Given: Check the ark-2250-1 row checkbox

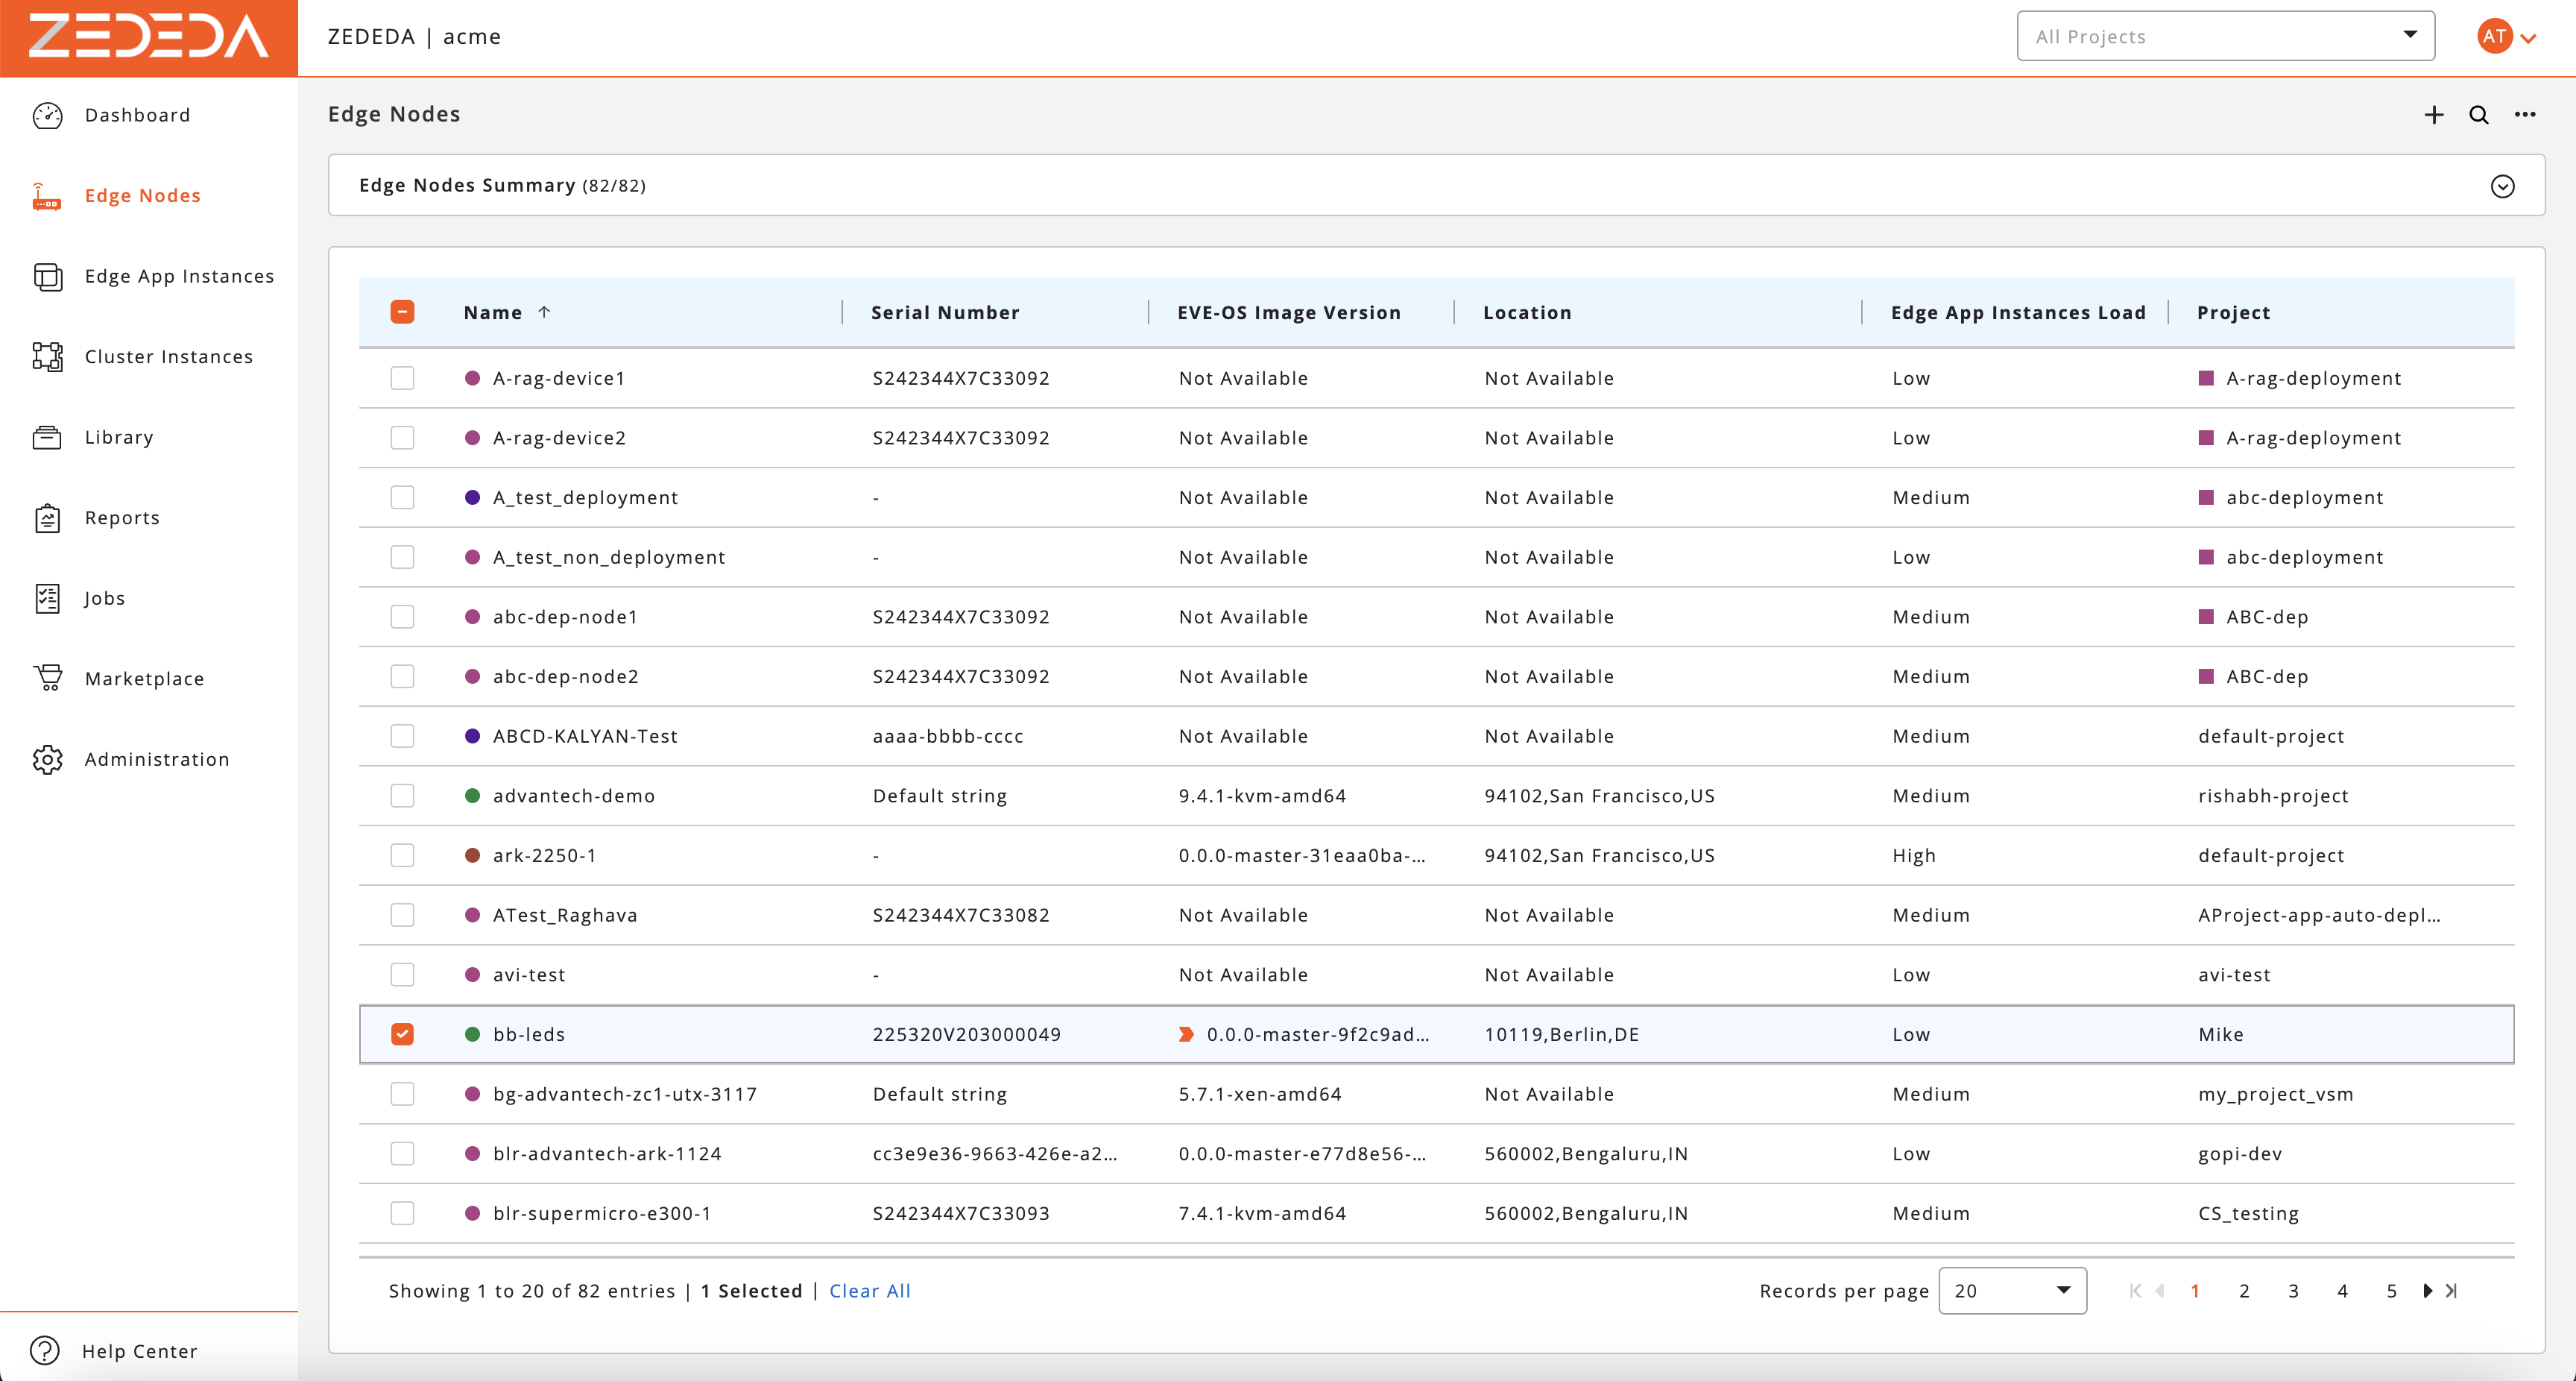Looking at the screenshot, I should 403,855.
